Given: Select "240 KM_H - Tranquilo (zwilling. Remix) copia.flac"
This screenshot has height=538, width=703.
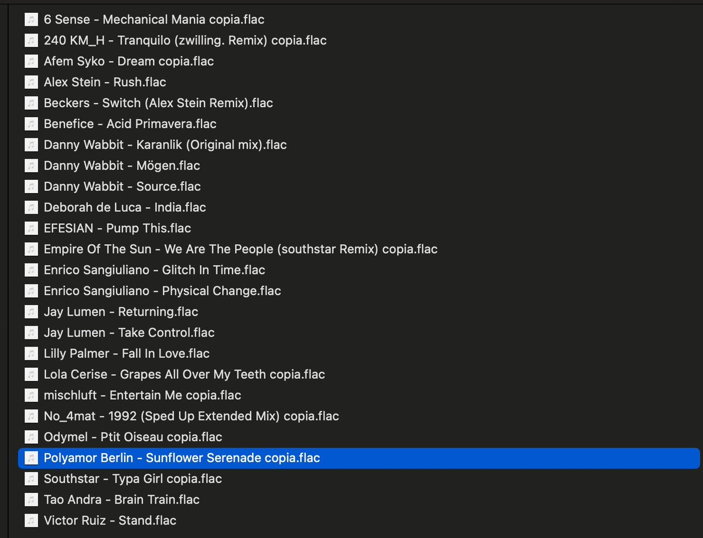Looking at the screenshot, I should (185, 40).
